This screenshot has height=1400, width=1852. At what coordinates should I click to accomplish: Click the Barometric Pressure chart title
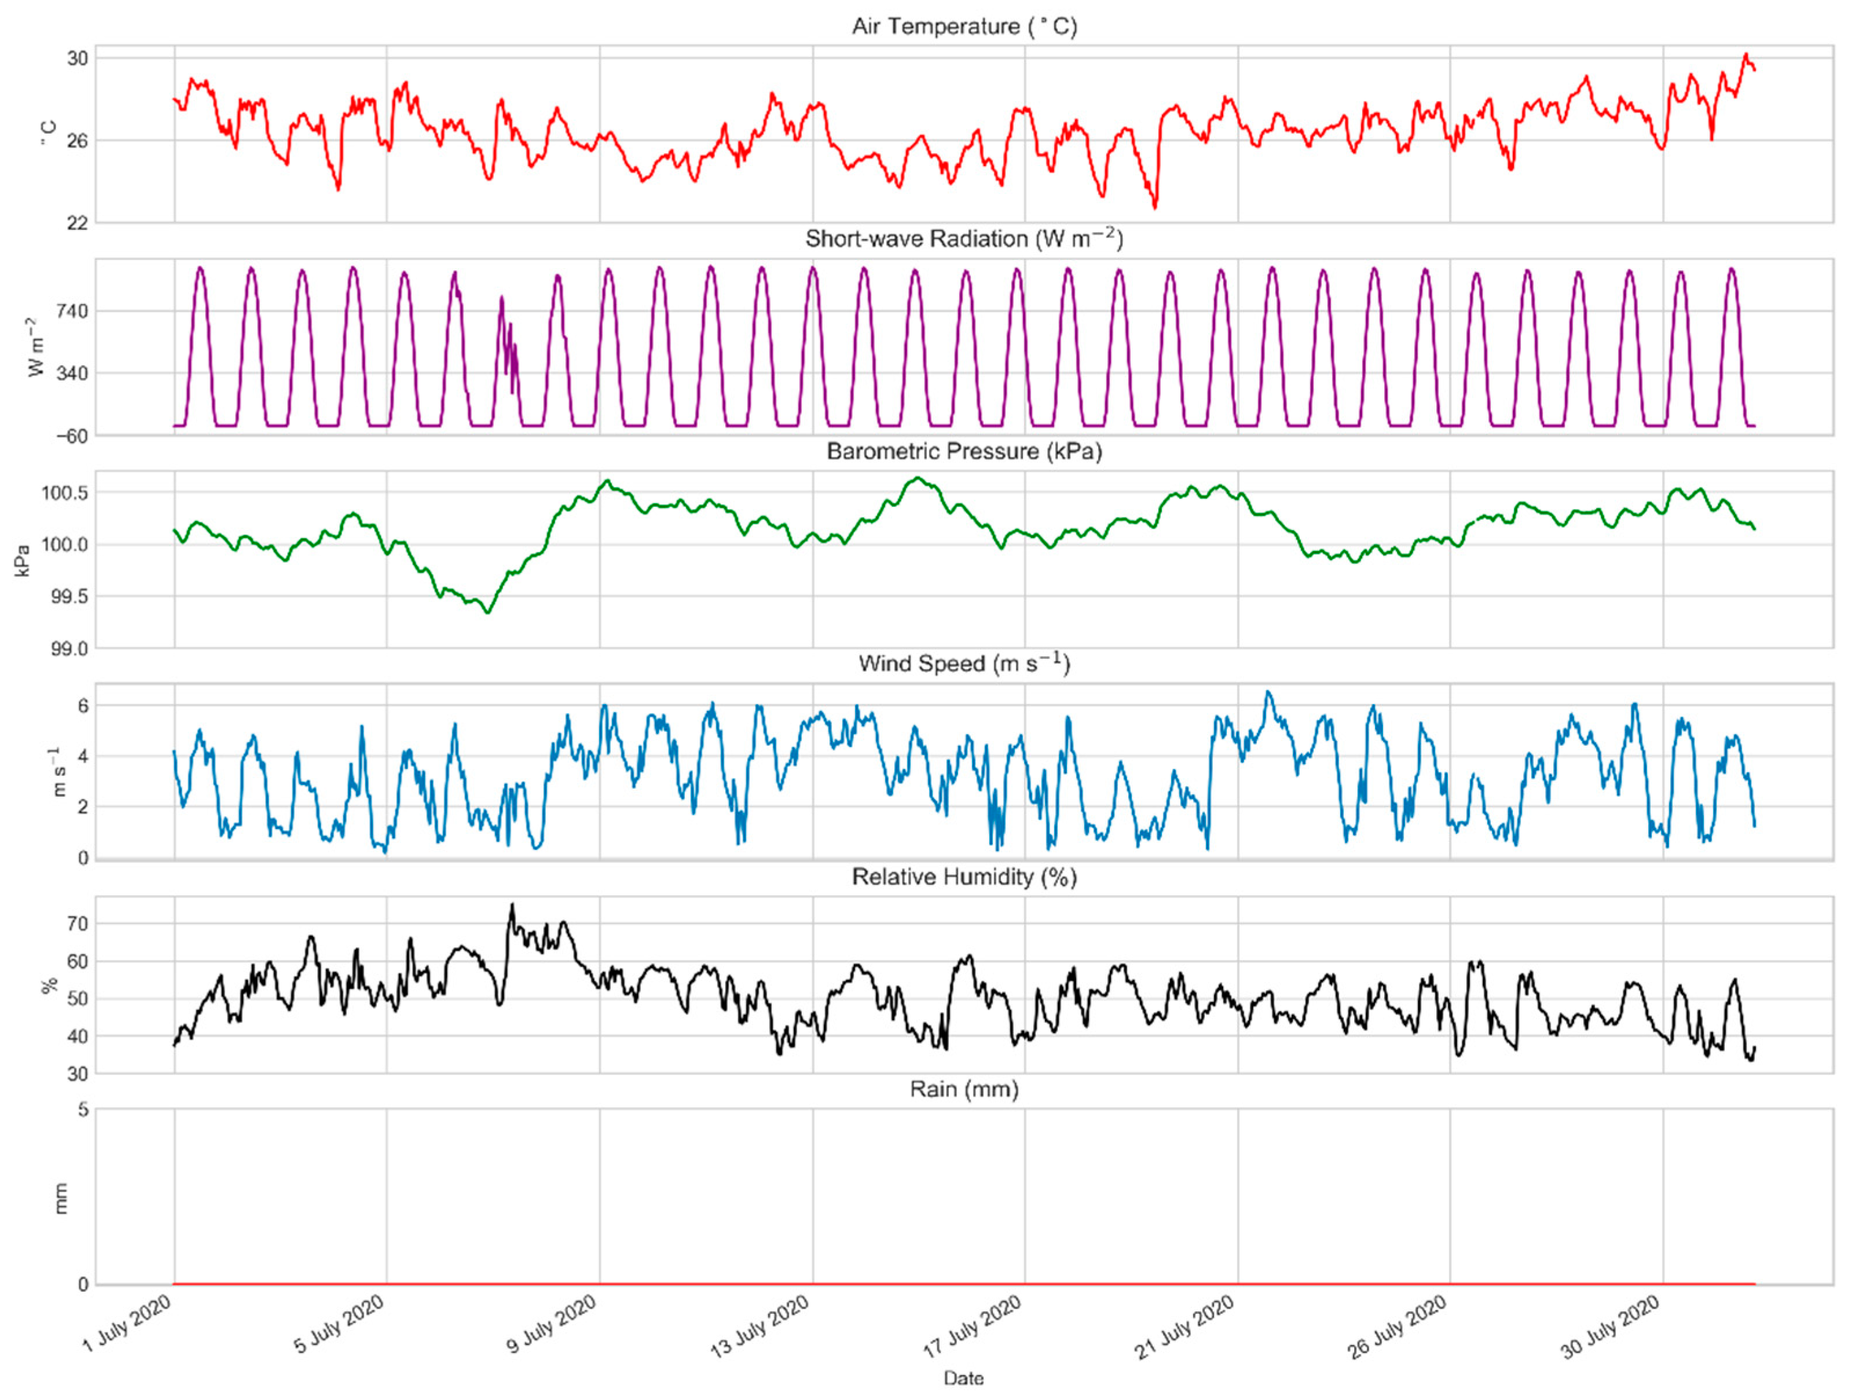coord(964,451)
